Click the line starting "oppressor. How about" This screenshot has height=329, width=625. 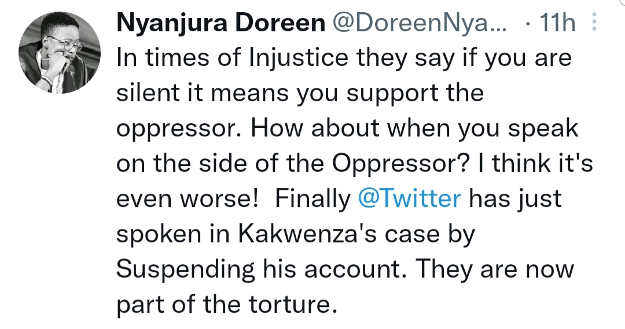347,128
